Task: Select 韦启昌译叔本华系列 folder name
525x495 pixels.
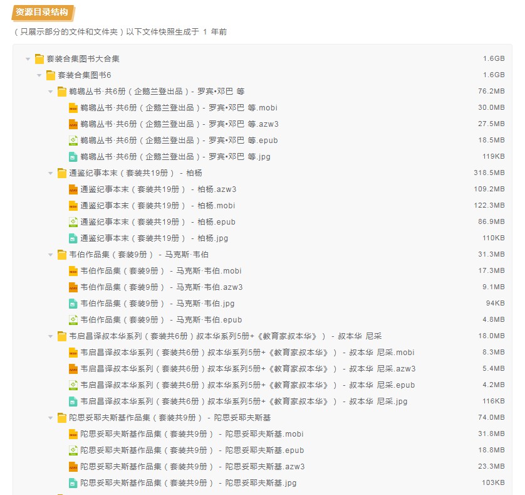Action: (x=226, y=336)
